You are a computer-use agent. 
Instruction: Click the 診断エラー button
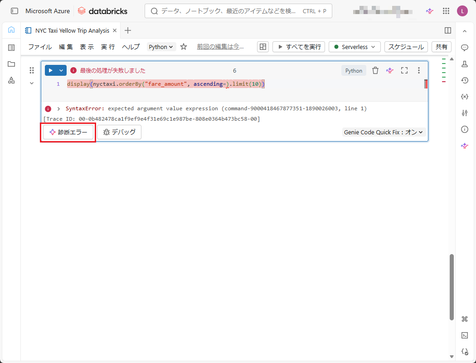point(68,132)
